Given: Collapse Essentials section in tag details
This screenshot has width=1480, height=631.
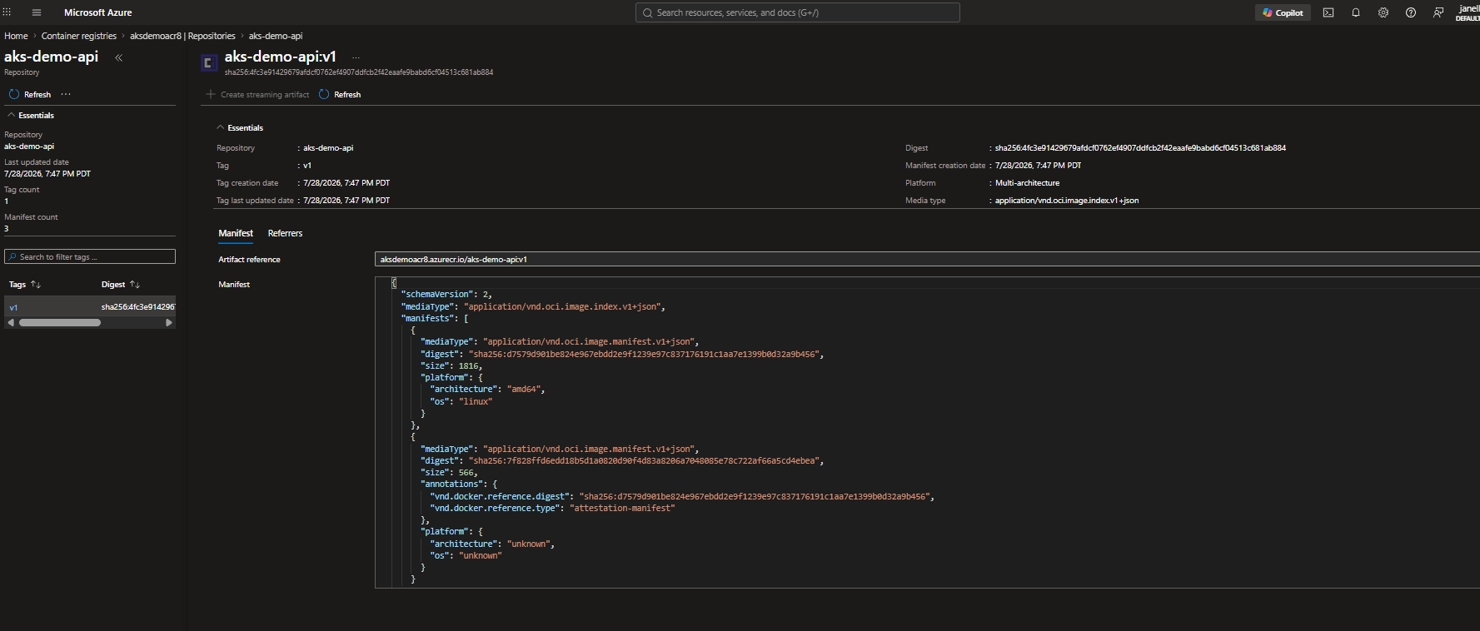Looking at the screenshot, I should (240, 128).
